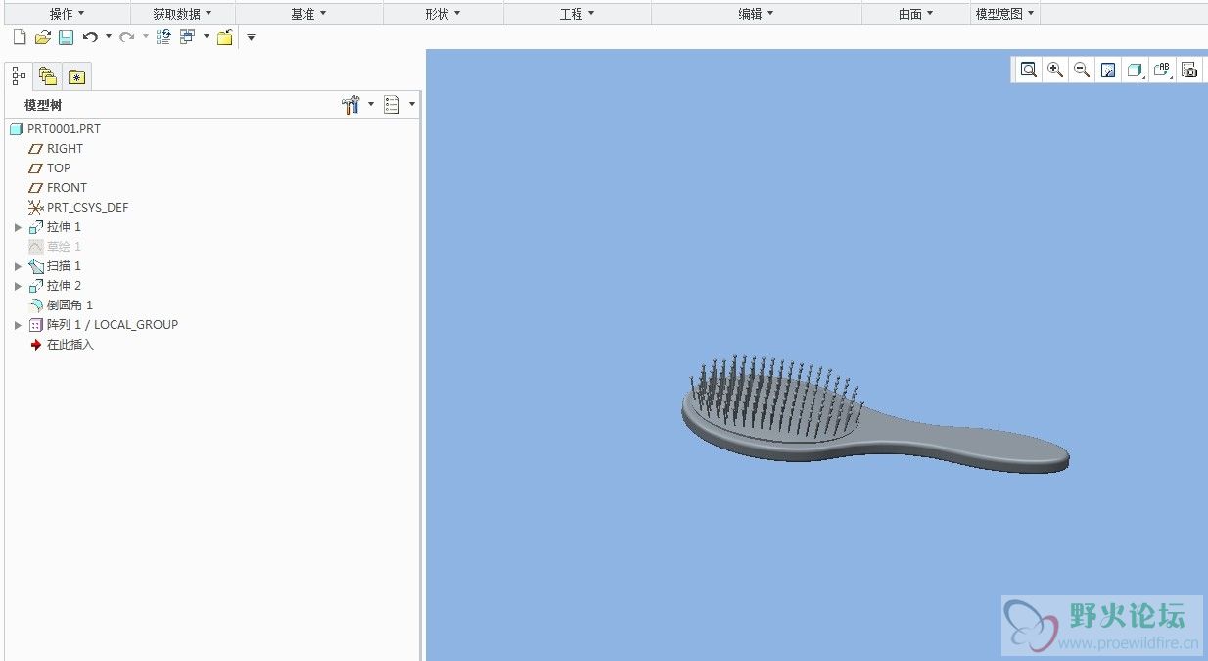
Task: Open the 工程 ribbon group menu
Action: (578, 14)
